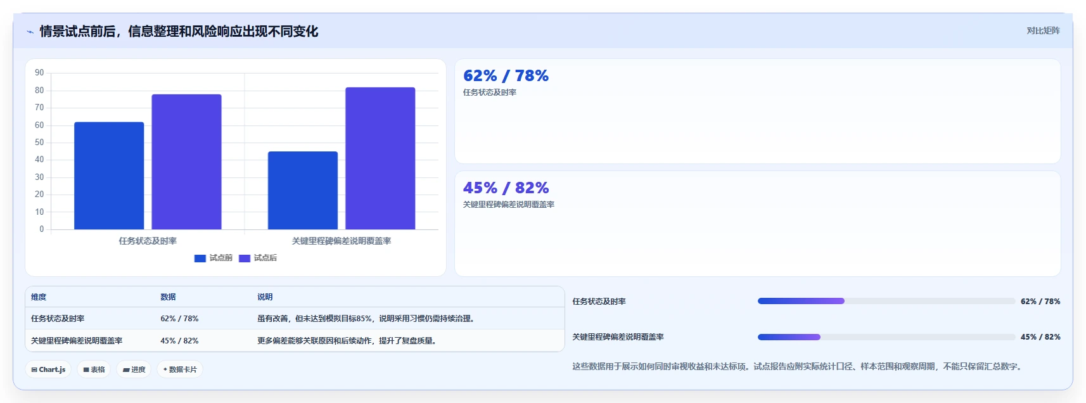Viewport: 1086px width, 403px height.
Task: Click 62% / 78% beside the progress bar
Action: click(x=1040, y=302)
